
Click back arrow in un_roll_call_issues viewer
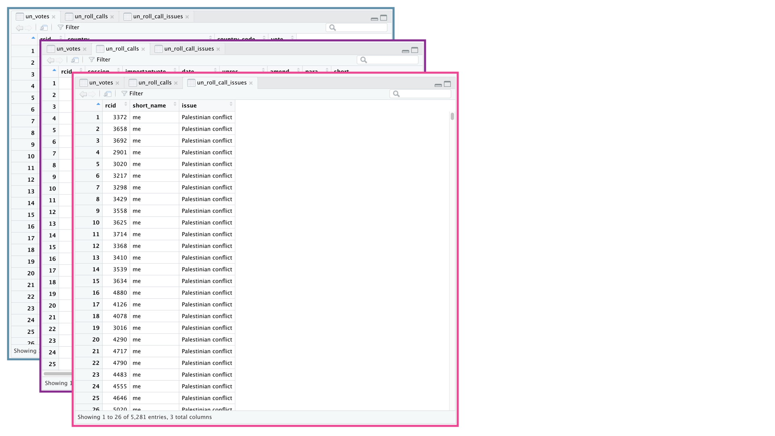pyautogui.click(x=83, y=94)
